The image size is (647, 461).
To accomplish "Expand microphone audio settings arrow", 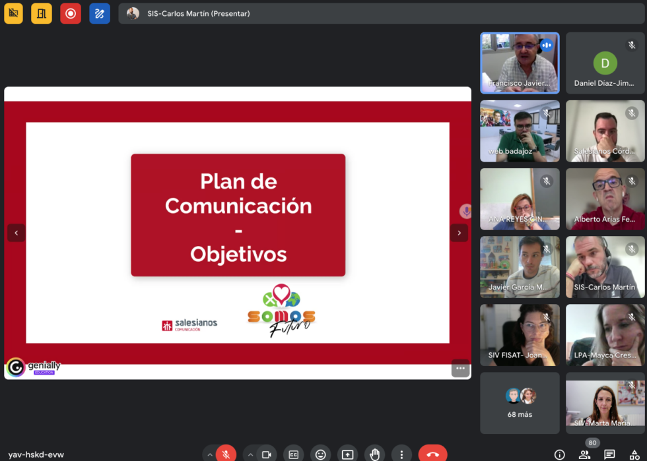I will click(210, 454).
